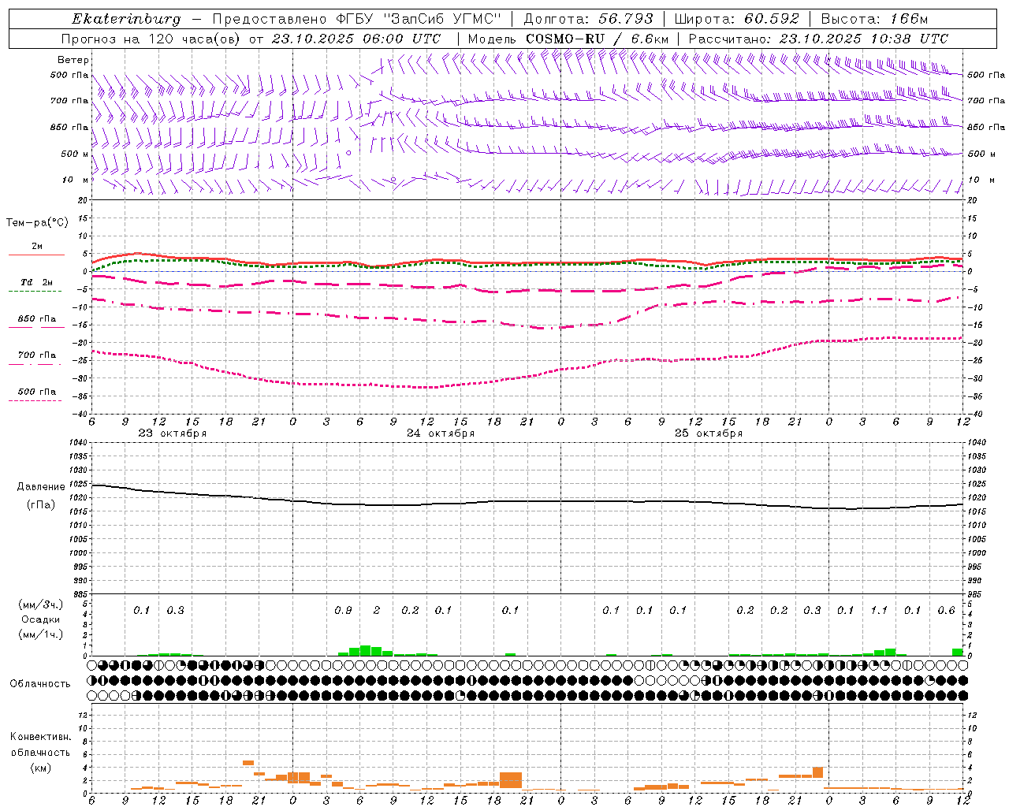This screenshot has width=1009, height=807.
Task: Click the "Высота: 166м" header field
Action: coord(874,19)
